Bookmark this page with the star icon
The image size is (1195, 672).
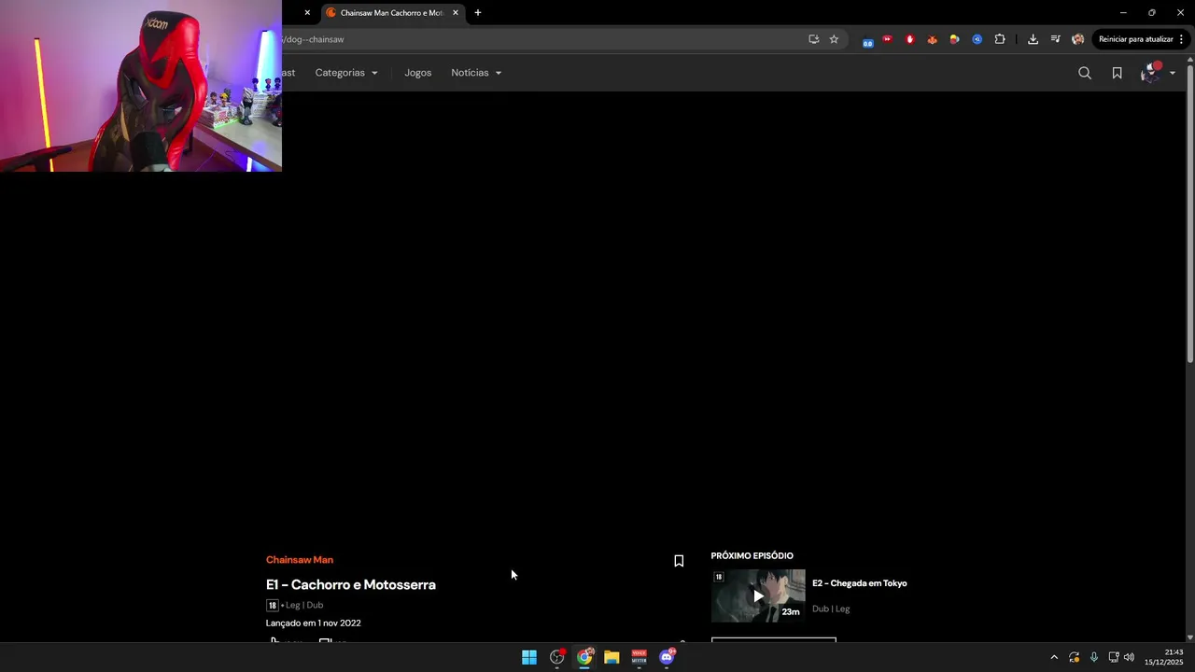pyautogui.click(x=834, y=39)
